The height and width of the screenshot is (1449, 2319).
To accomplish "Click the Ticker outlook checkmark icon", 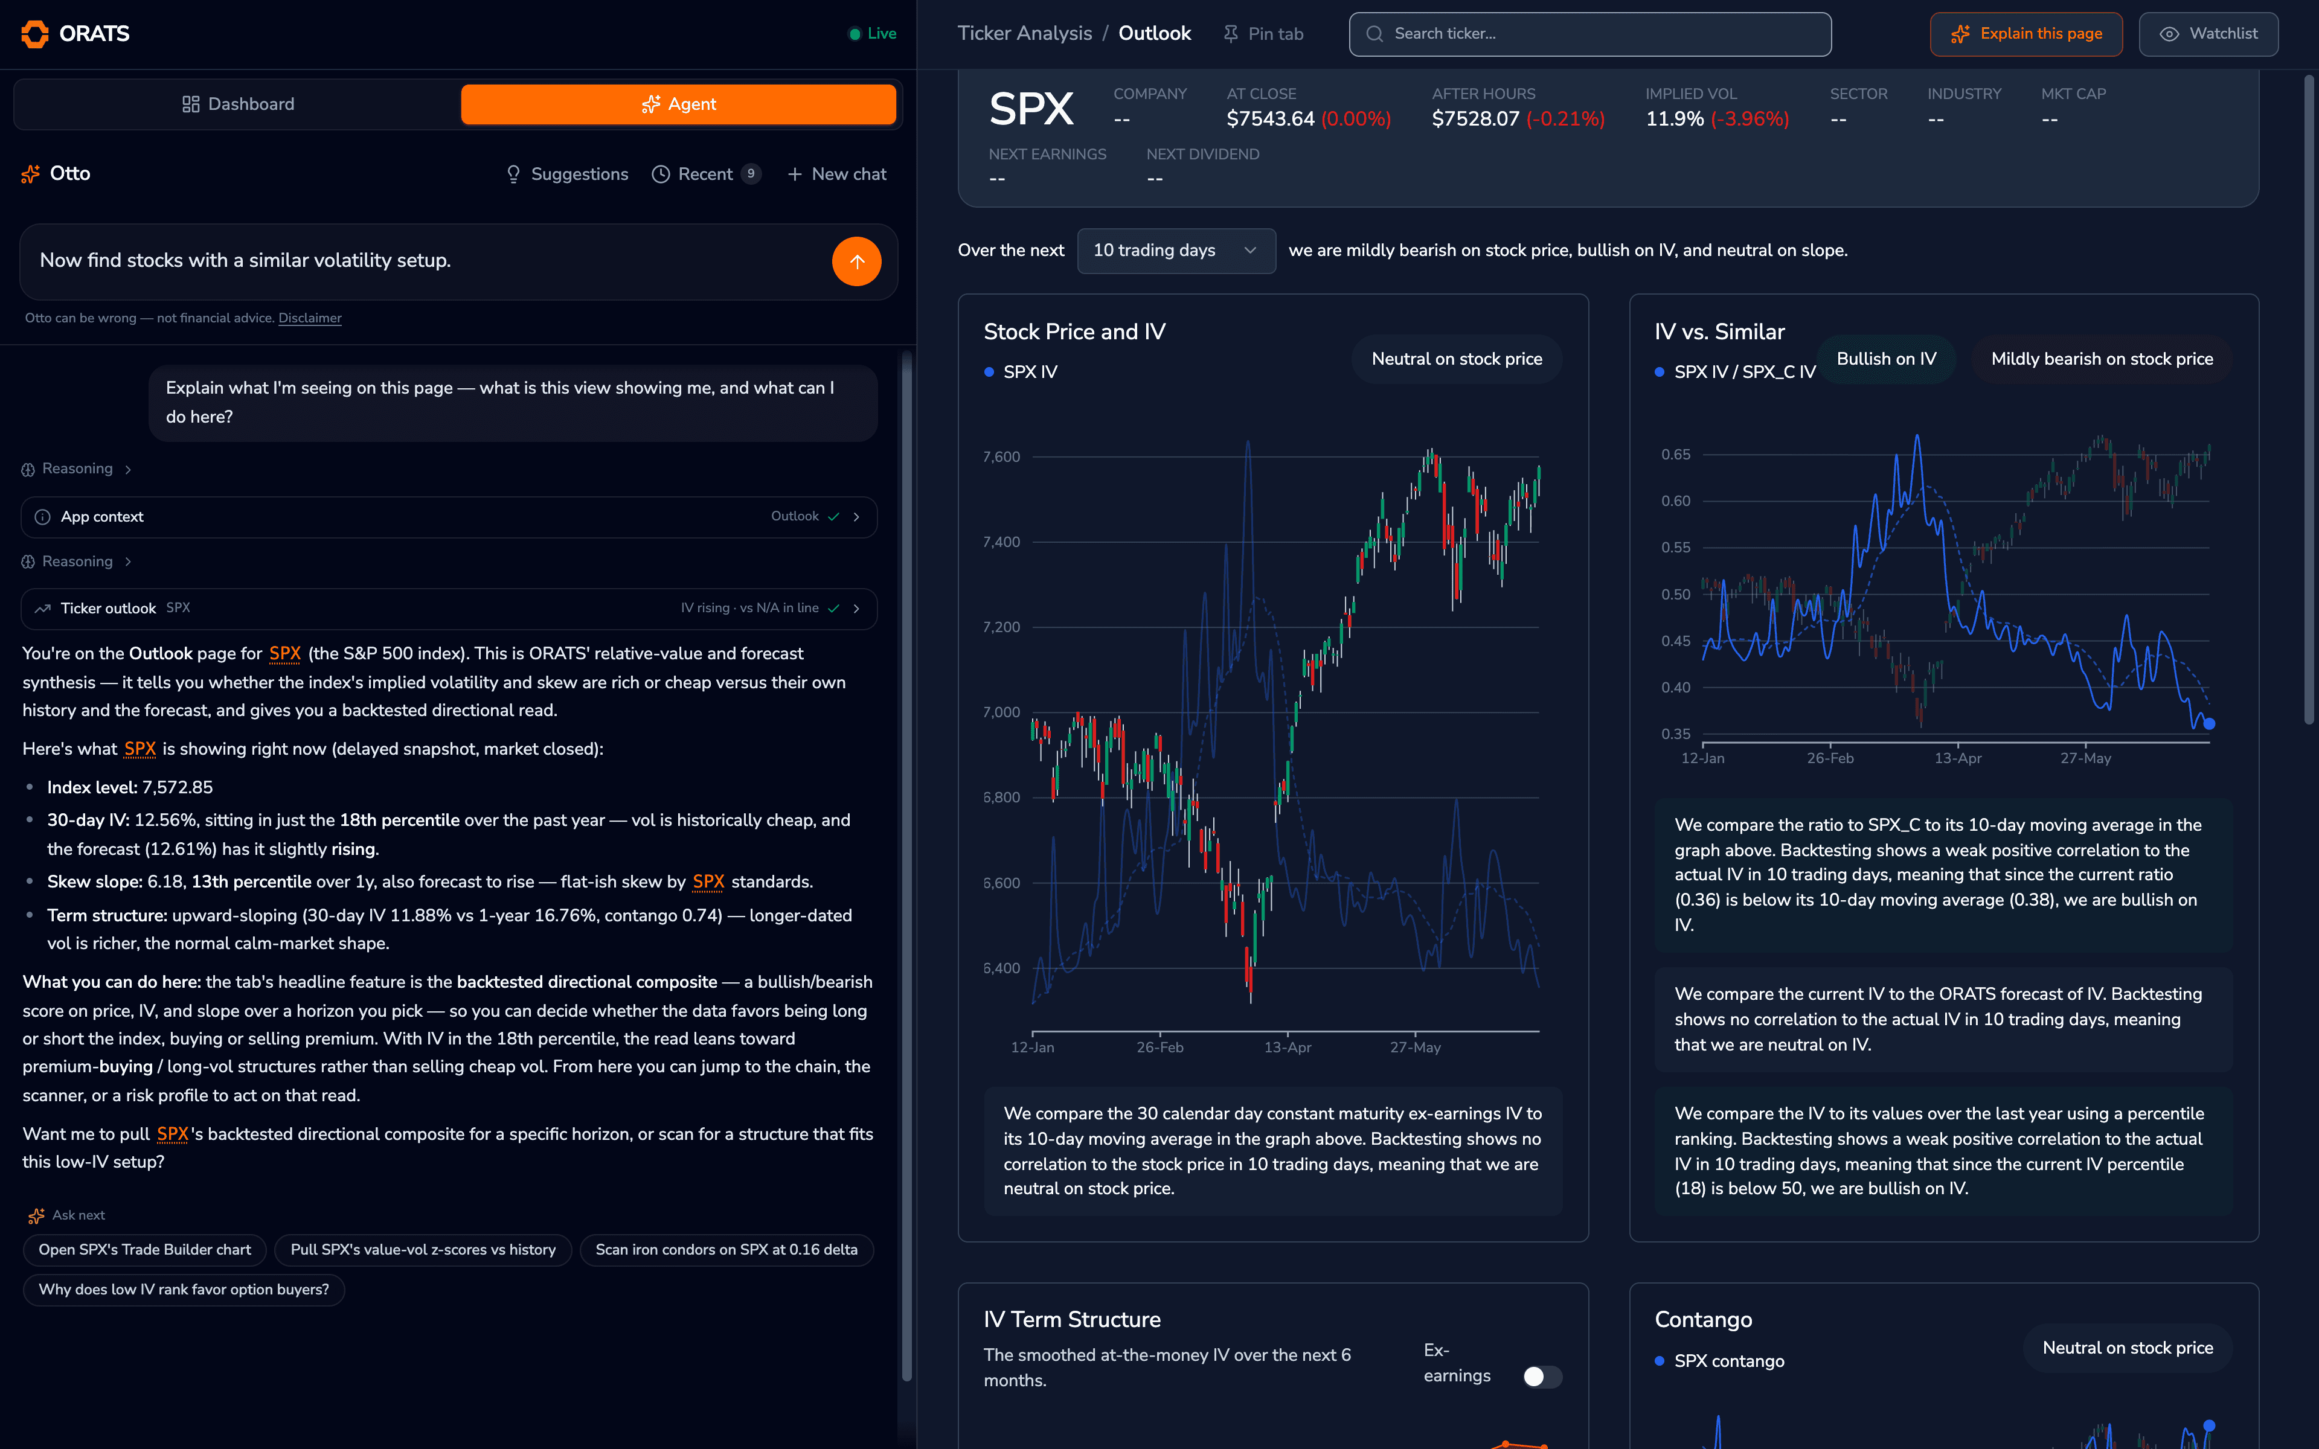I will 833,609.
